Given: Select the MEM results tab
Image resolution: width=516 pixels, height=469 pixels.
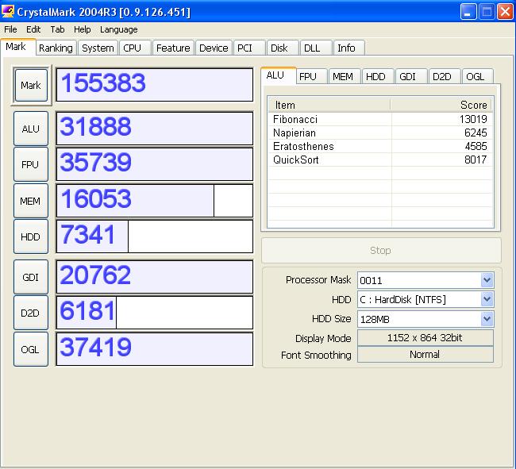Looking at the screenshot, I should point(343,77).
